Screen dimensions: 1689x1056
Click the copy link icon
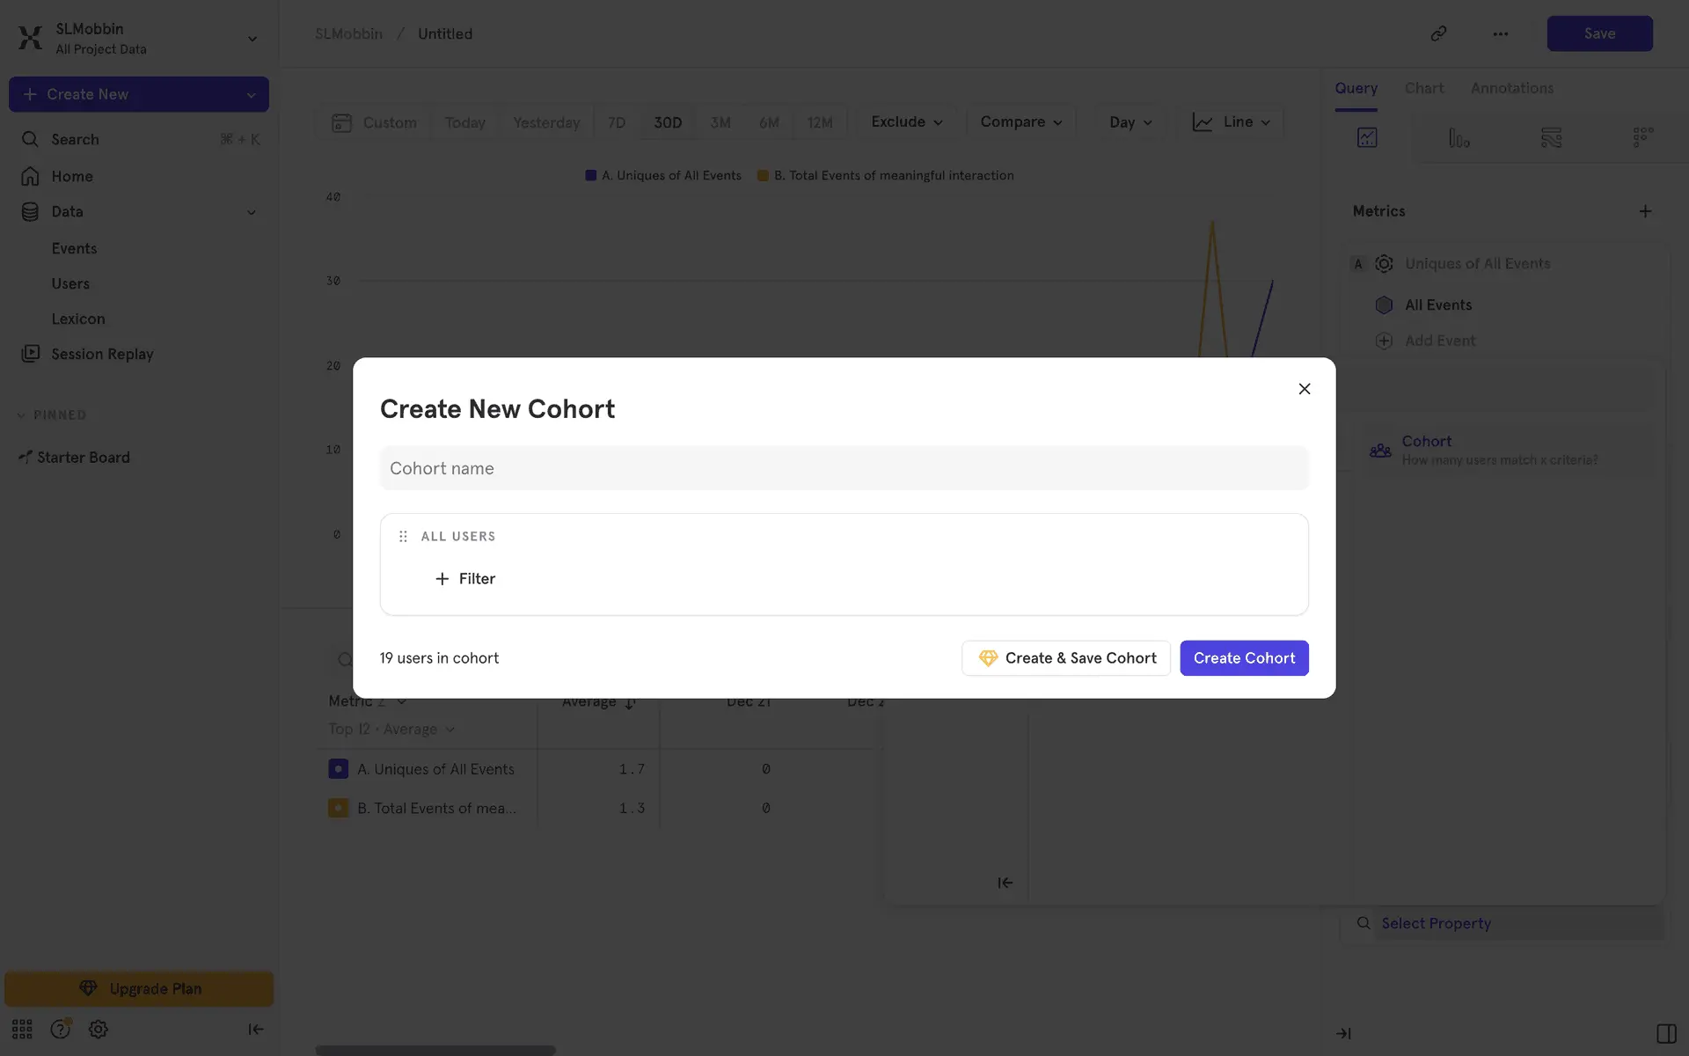[1438, 33]
